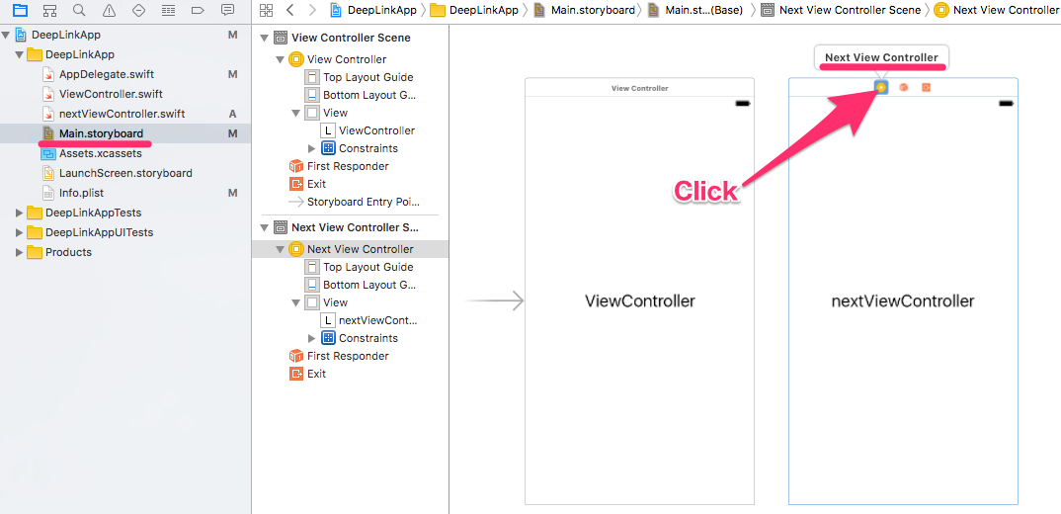Go back with the jump bar left arrow
The image size is (1061, 514).
[289, 10]
